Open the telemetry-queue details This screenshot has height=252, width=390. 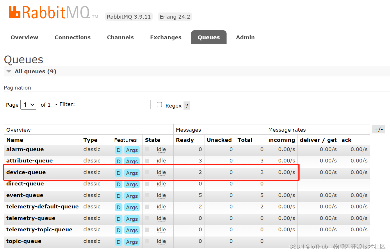[x=31, y=218]
